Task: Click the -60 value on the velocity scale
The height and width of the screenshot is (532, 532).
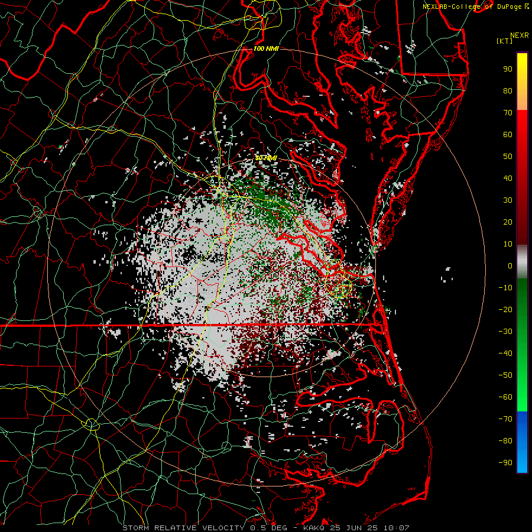Action: pyautogui.click(x=505, y=397)
